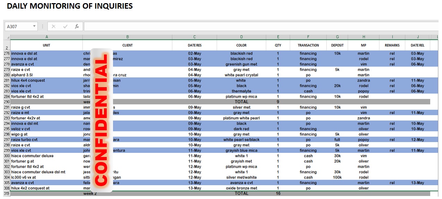Select row header 290
The width and height of the screenshot is (442, 199).
tap(7, 102)
